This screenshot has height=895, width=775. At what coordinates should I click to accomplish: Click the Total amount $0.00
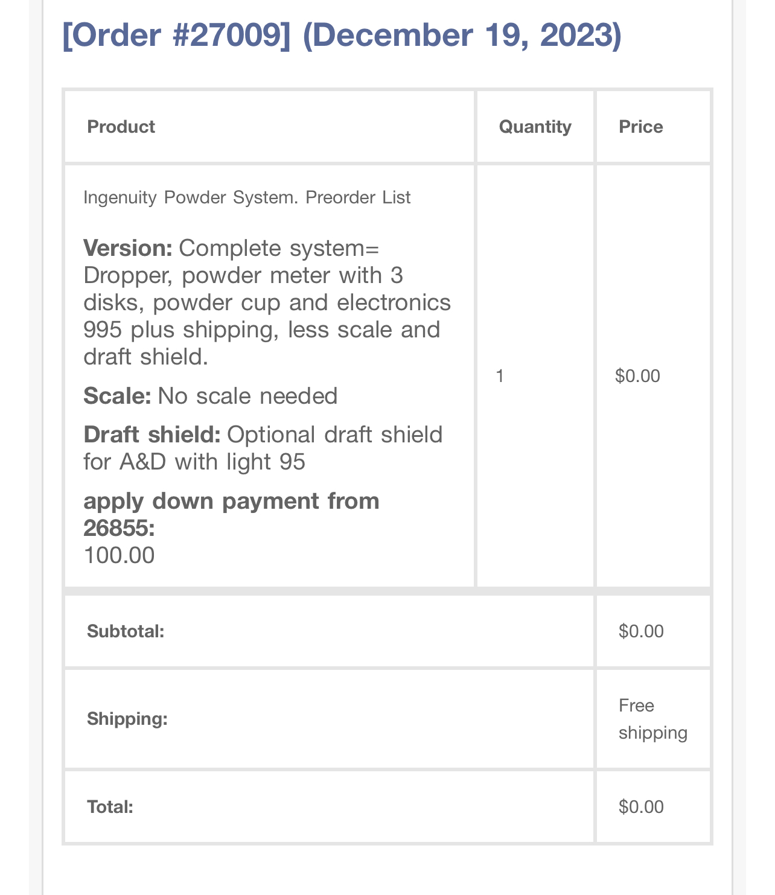[641, 807]
